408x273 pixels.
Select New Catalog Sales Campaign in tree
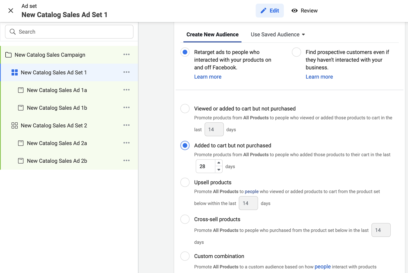pyautogui.click(x=69, y=55)
